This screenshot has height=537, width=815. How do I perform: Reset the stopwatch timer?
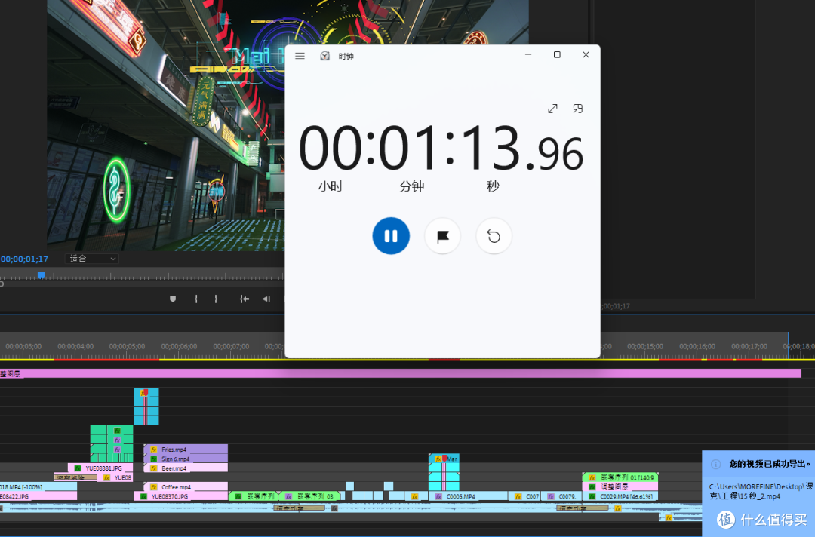(x=494, y=236)
